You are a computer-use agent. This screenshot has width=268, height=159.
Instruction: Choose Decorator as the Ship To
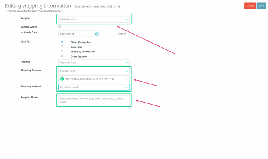[x=62, y=47]
